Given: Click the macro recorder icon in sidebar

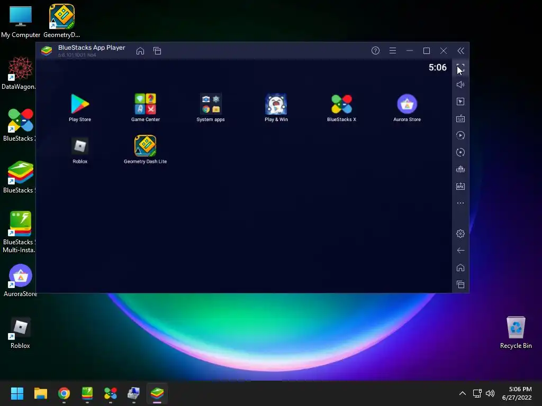Looking at the screenshot, I should tap(460, 135).
